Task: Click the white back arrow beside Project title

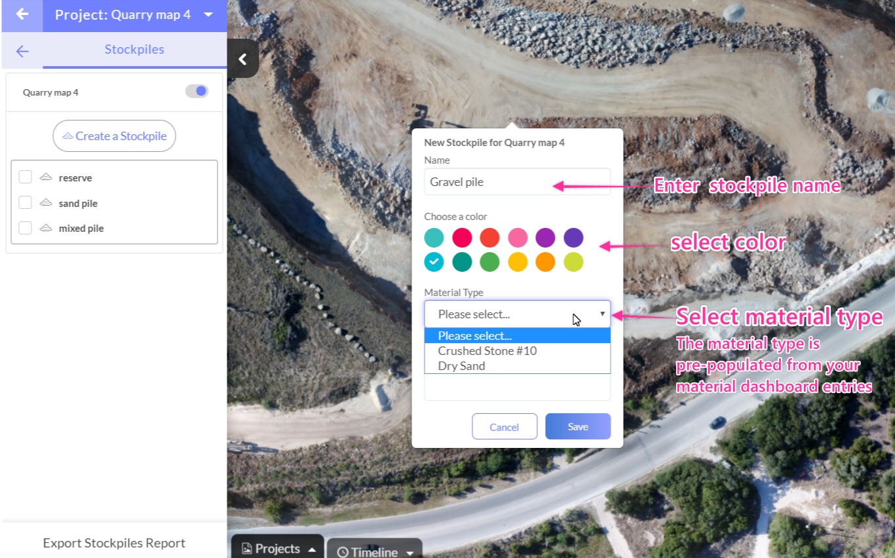Action: tap(22, 14)
